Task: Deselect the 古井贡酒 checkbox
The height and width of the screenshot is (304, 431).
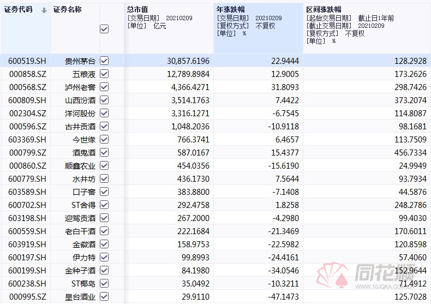Action: coord(104,126)
